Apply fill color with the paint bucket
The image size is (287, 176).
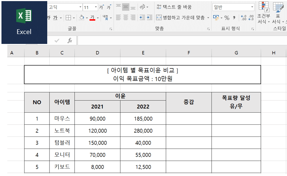(82, 18)
